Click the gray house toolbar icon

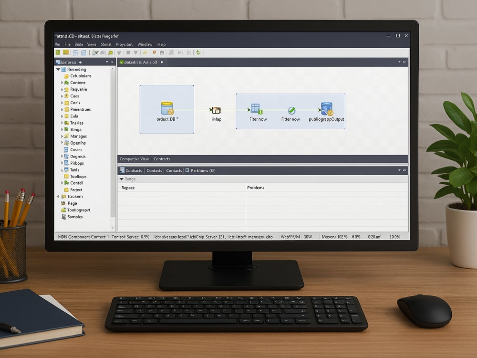(162, 53)
